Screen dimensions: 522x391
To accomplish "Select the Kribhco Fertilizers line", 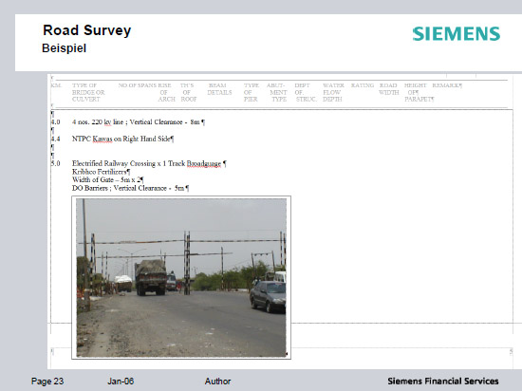I will (101, 172).
